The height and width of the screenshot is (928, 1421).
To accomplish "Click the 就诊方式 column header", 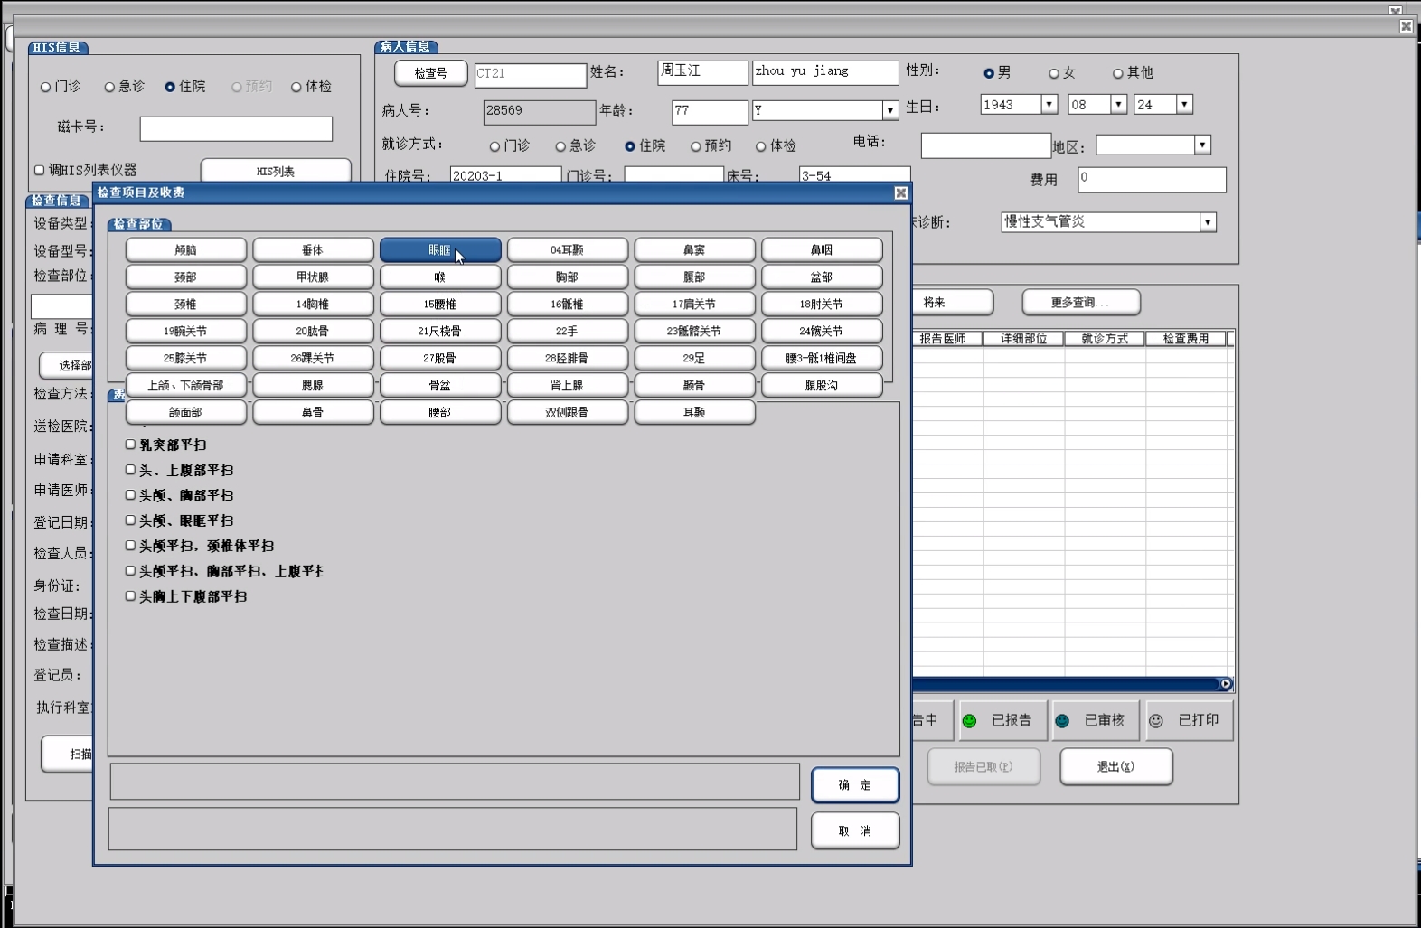I will tap(1105, 339).
